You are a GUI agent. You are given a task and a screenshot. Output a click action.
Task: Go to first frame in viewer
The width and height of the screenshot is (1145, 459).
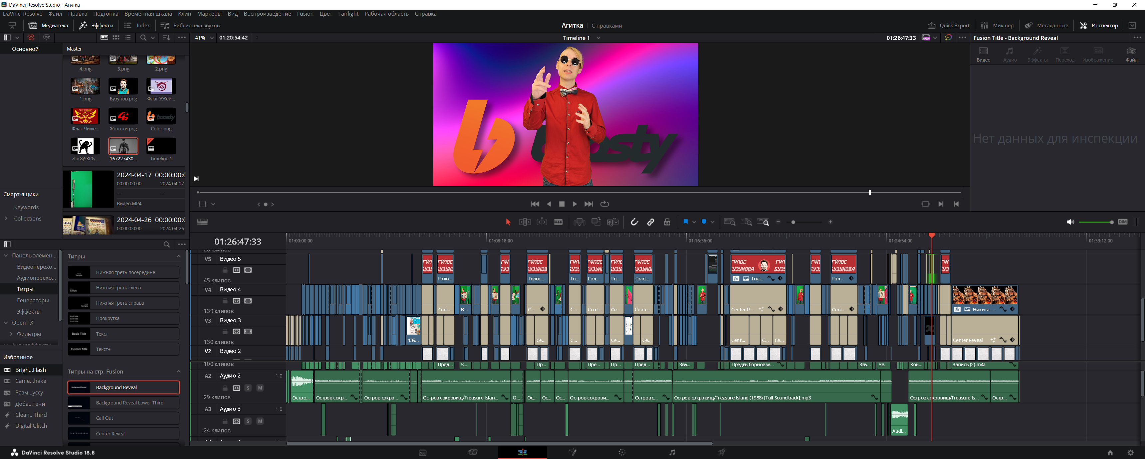pyautogui.click(x=535, y=204)
